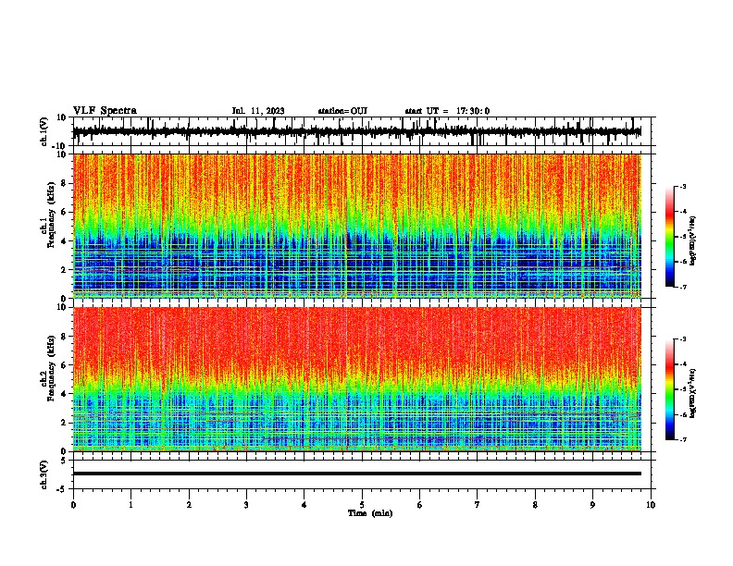
Task: Click the 'ch.1(V)' axis label
Action: [44, 131]
